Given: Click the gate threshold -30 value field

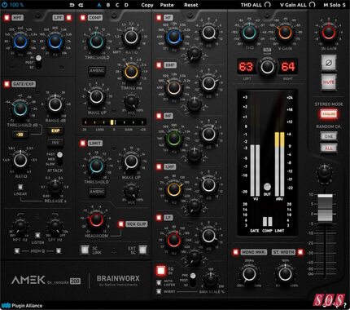Looking at the screenshot, I should click(20, 135).
